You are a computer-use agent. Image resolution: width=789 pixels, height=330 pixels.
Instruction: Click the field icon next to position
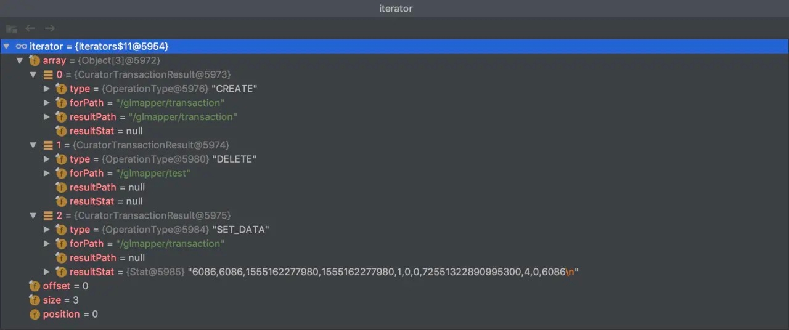(x=35, y=315)
